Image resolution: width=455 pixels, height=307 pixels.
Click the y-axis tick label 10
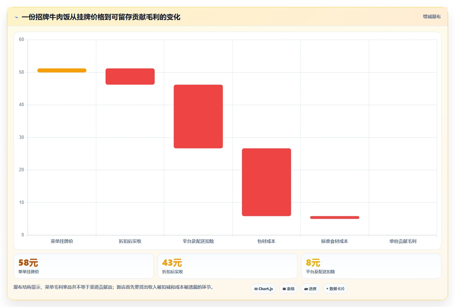pyautogui.click(x=21, y=203)
